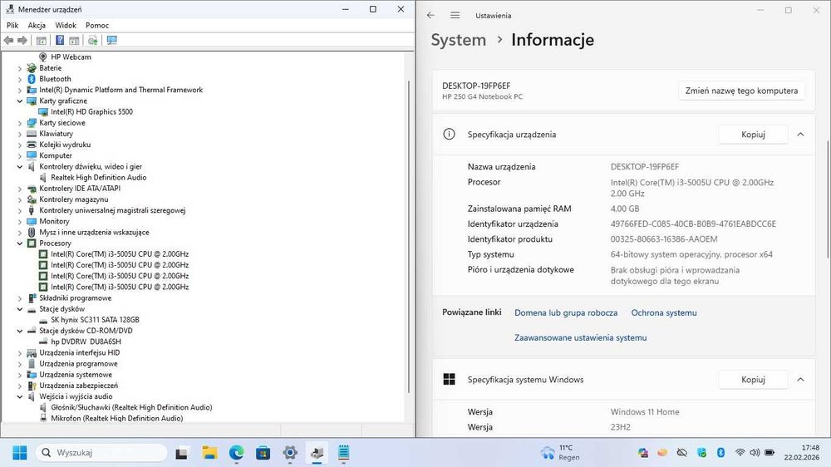This screenshot has width=831, height=467.
Task: Select hp DVDRW DU8A6SH drive
Action: (x=86, y=342)
